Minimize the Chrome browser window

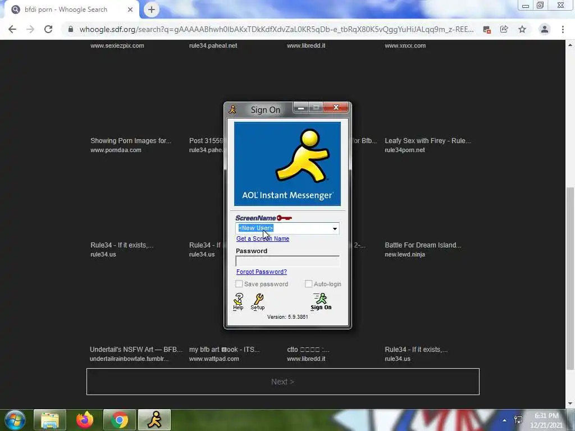(x=526, y=6)
